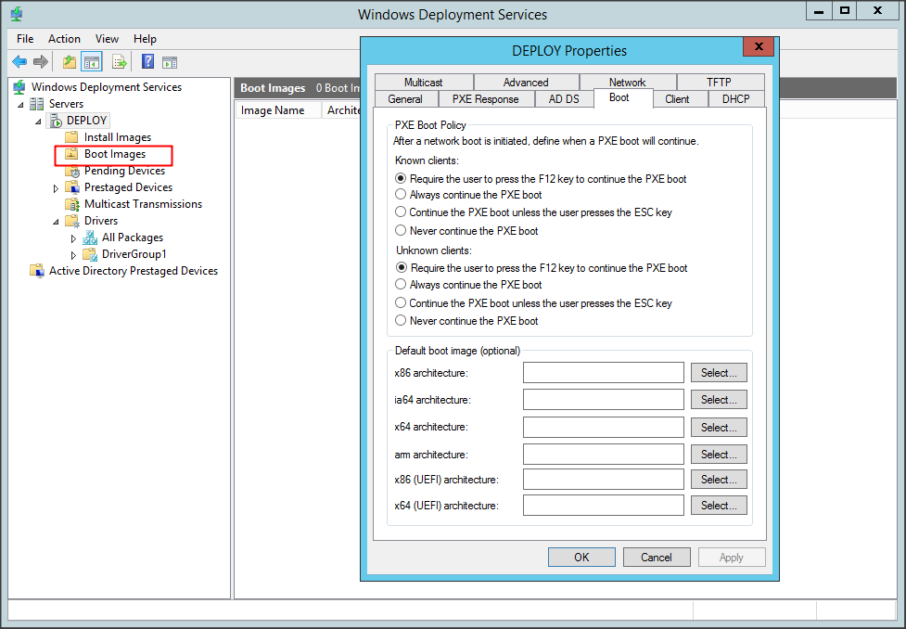This screenshot has width=906, height=629.
Task: Click the Export List toolbar icon
Action: [x=119, y=62]
